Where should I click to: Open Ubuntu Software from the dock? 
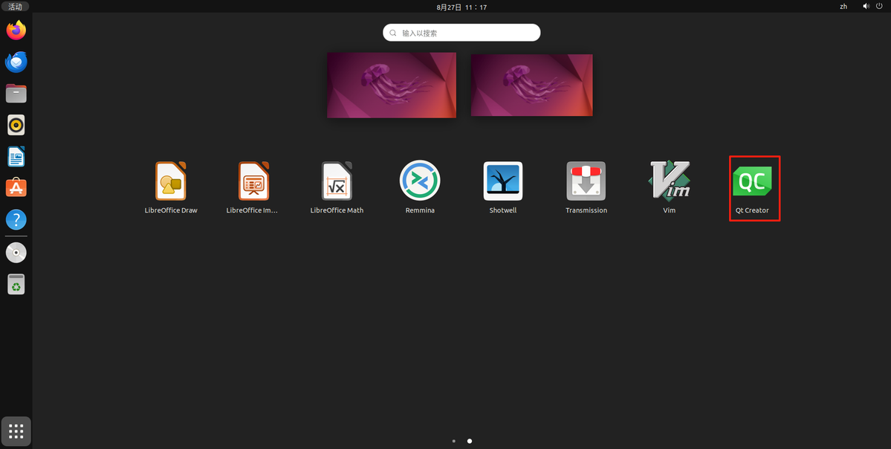pyautogui.click(x=16, y=188)
